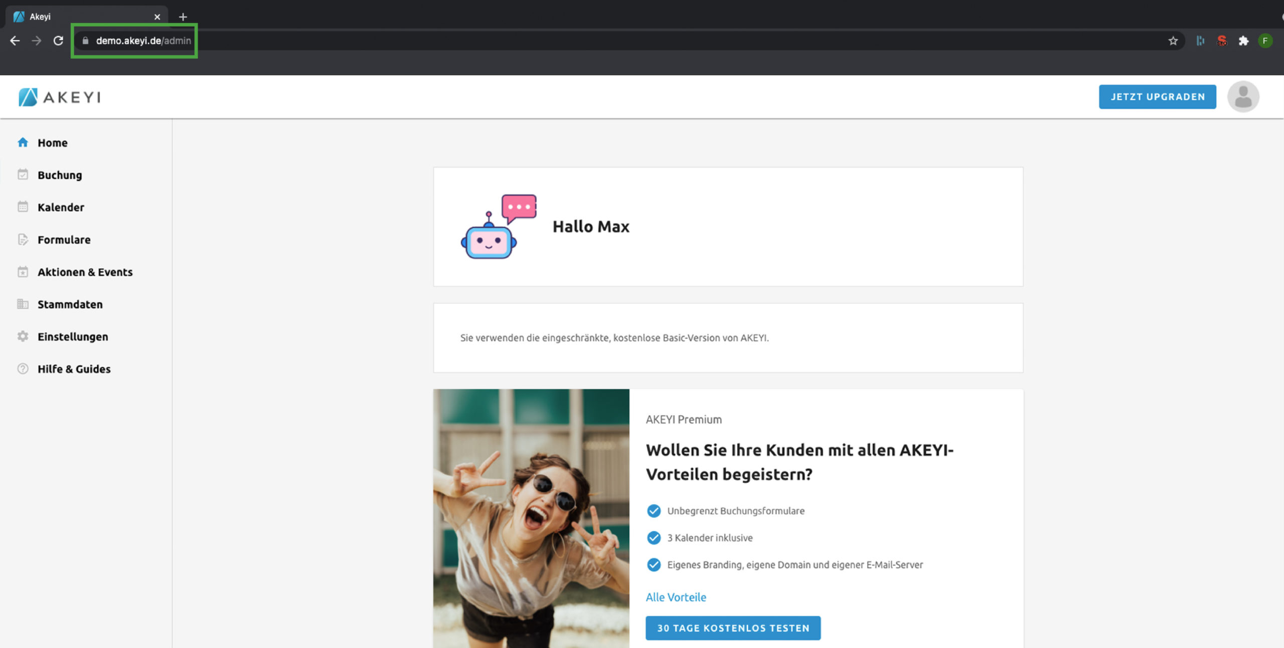Click the Home house icon in sidebar
The height and width of the screenshot is (648, 1284).
pos(23,143)
